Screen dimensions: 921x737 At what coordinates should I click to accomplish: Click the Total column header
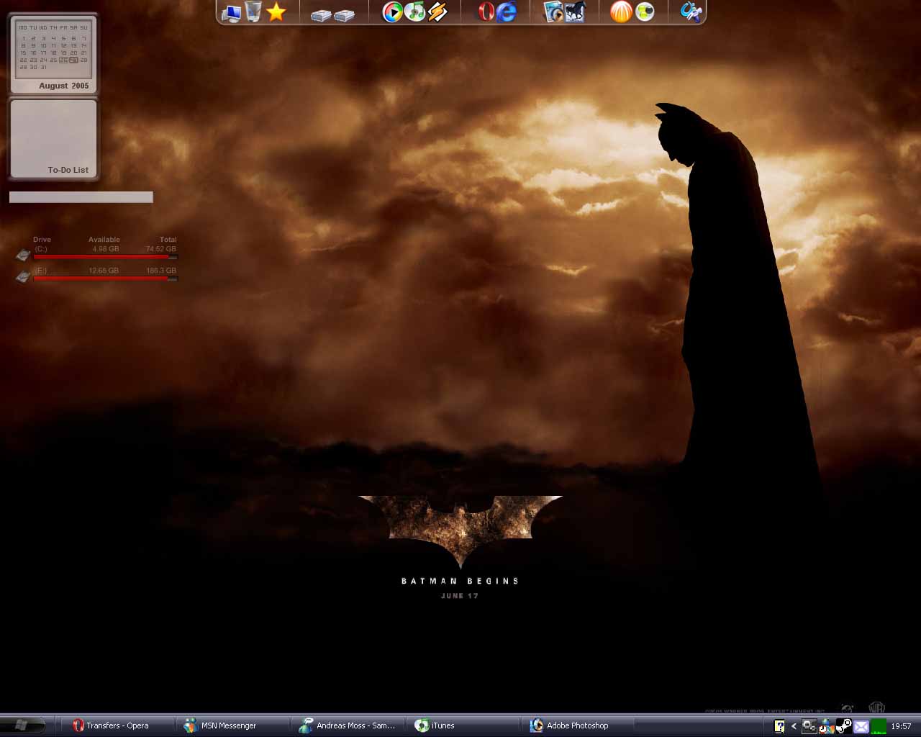(x=168, y=240)
